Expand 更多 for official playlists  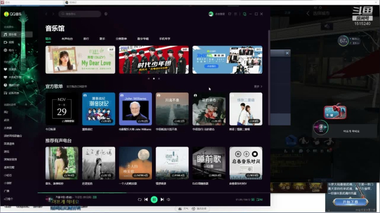click(x=258, y=86)
